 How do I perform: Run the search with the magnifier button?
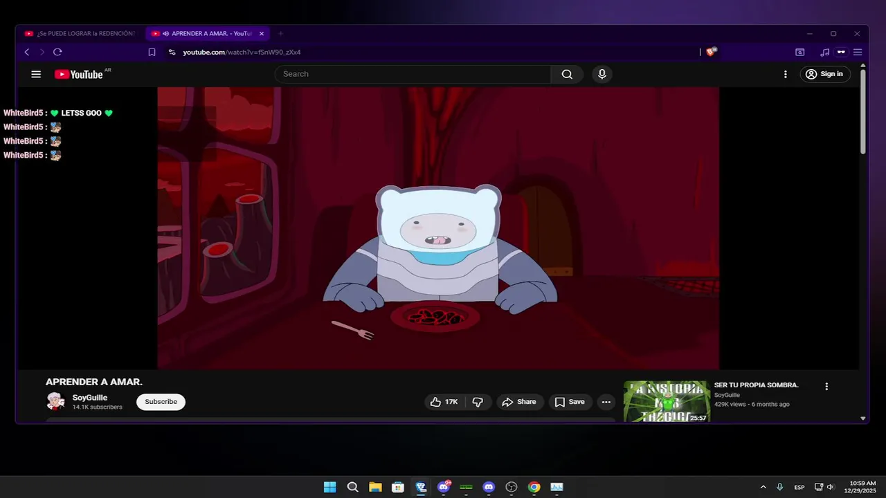pos(567,74)
